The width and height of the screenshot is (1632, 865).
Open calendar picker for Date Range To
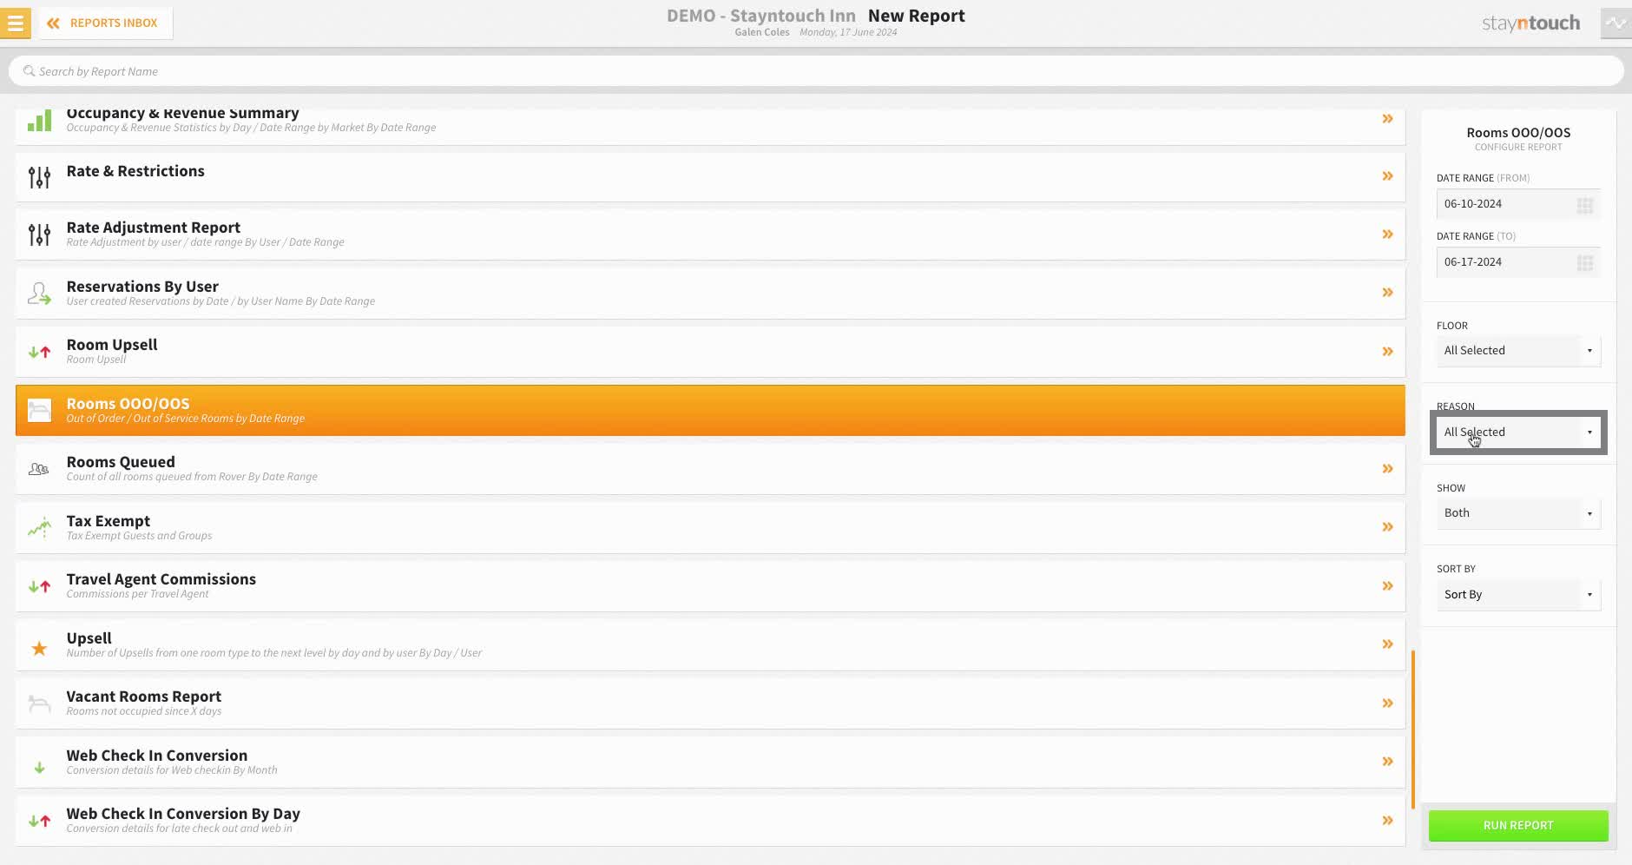pos(1584,263)
